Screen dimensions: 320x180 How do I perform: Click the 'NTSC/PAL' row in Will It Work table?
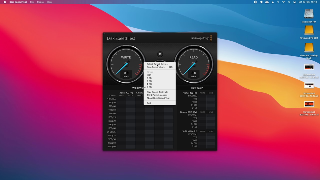111,99
